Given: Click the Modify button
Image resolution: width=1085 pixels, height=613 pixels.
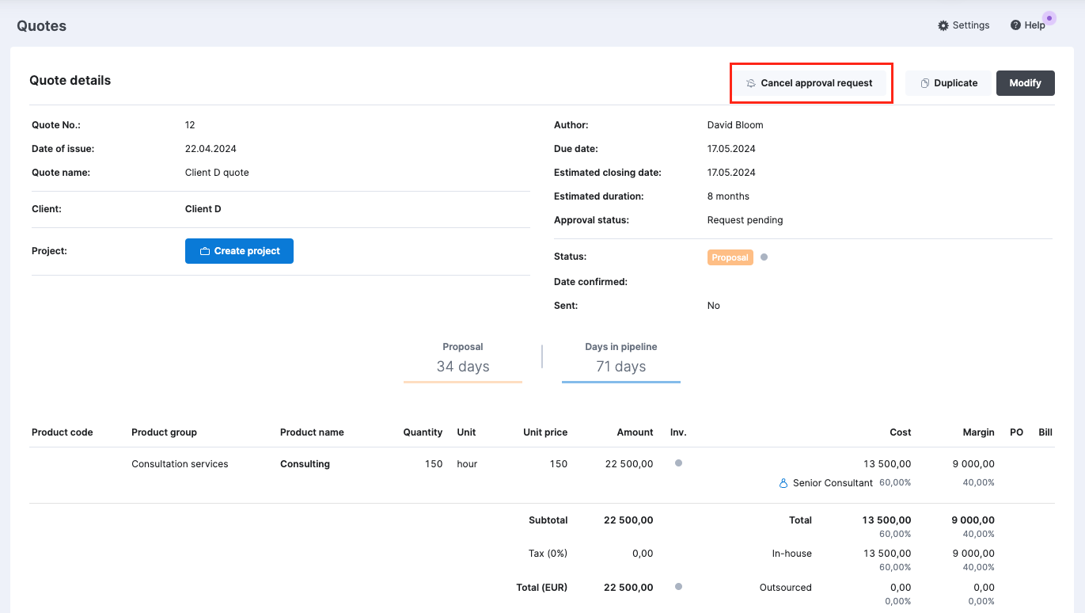Looking at the screenshot, I should click(x=1025, y=83).
